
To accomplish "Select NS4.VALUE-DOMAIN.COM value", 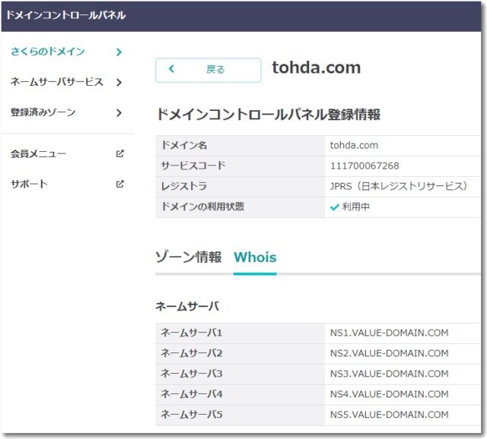I will click(x=389, y=394).
